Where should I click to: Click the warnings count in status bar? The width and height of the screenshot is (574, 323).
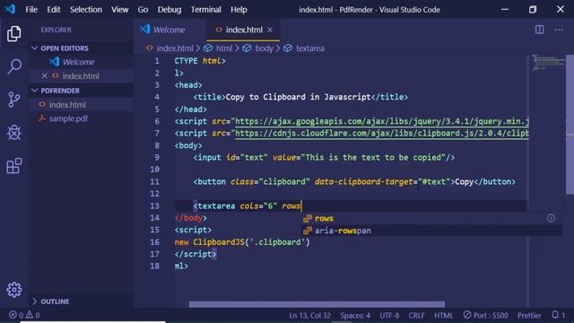tap(33, 315)
